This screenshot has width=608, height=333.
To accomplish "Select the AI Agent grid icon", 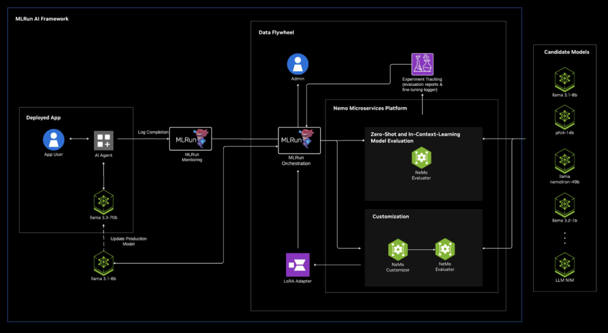I will tap(103, 140).
